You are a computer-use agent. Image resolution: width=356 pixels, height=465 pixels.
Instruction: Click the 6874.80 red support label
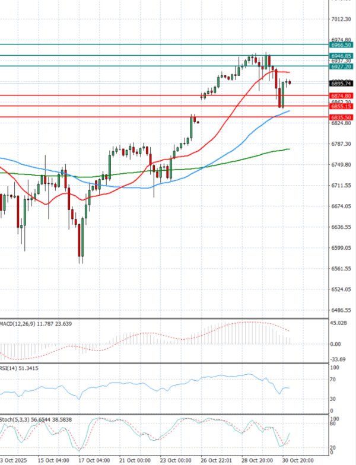coord(342,95)
